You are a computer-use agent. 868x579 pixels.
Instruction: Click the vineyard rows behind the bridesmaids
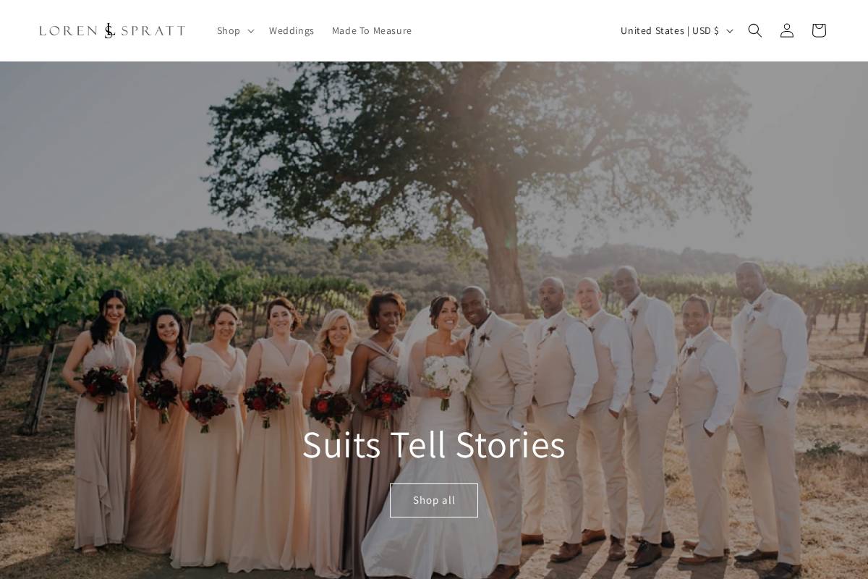click(181, 289)
